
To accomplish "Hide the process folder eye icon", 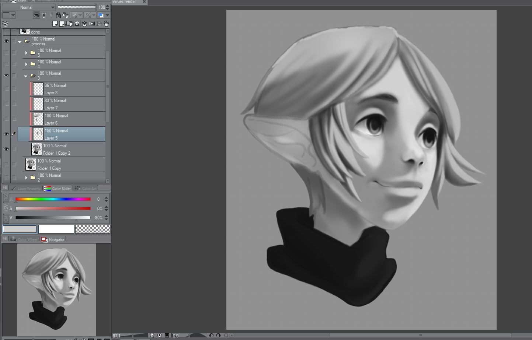I will [6, 41].
